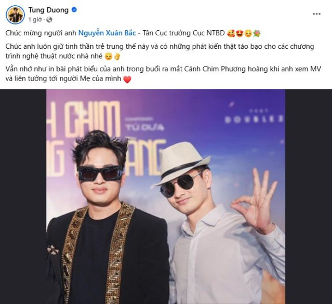Viewport: 332px width, 304px height.
Task: Click the relieved smile emoji before the bouquet
Action: click(x=248, y=33)
